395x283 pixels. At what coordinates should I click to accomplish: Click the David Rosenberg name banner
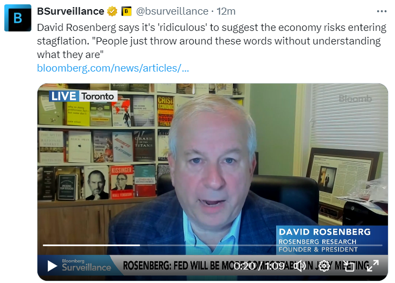pos(332,240)
